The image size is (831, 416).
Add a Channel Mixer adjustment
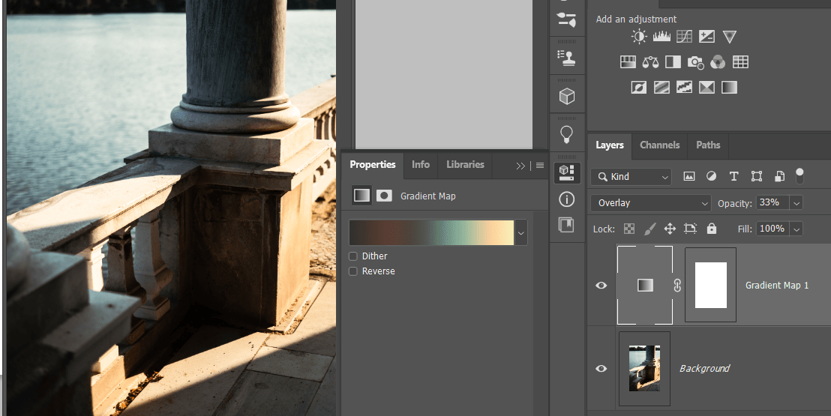pyautogui.click(x=718, y=62)
